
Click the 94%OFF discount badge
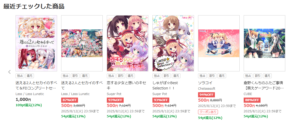206,95
